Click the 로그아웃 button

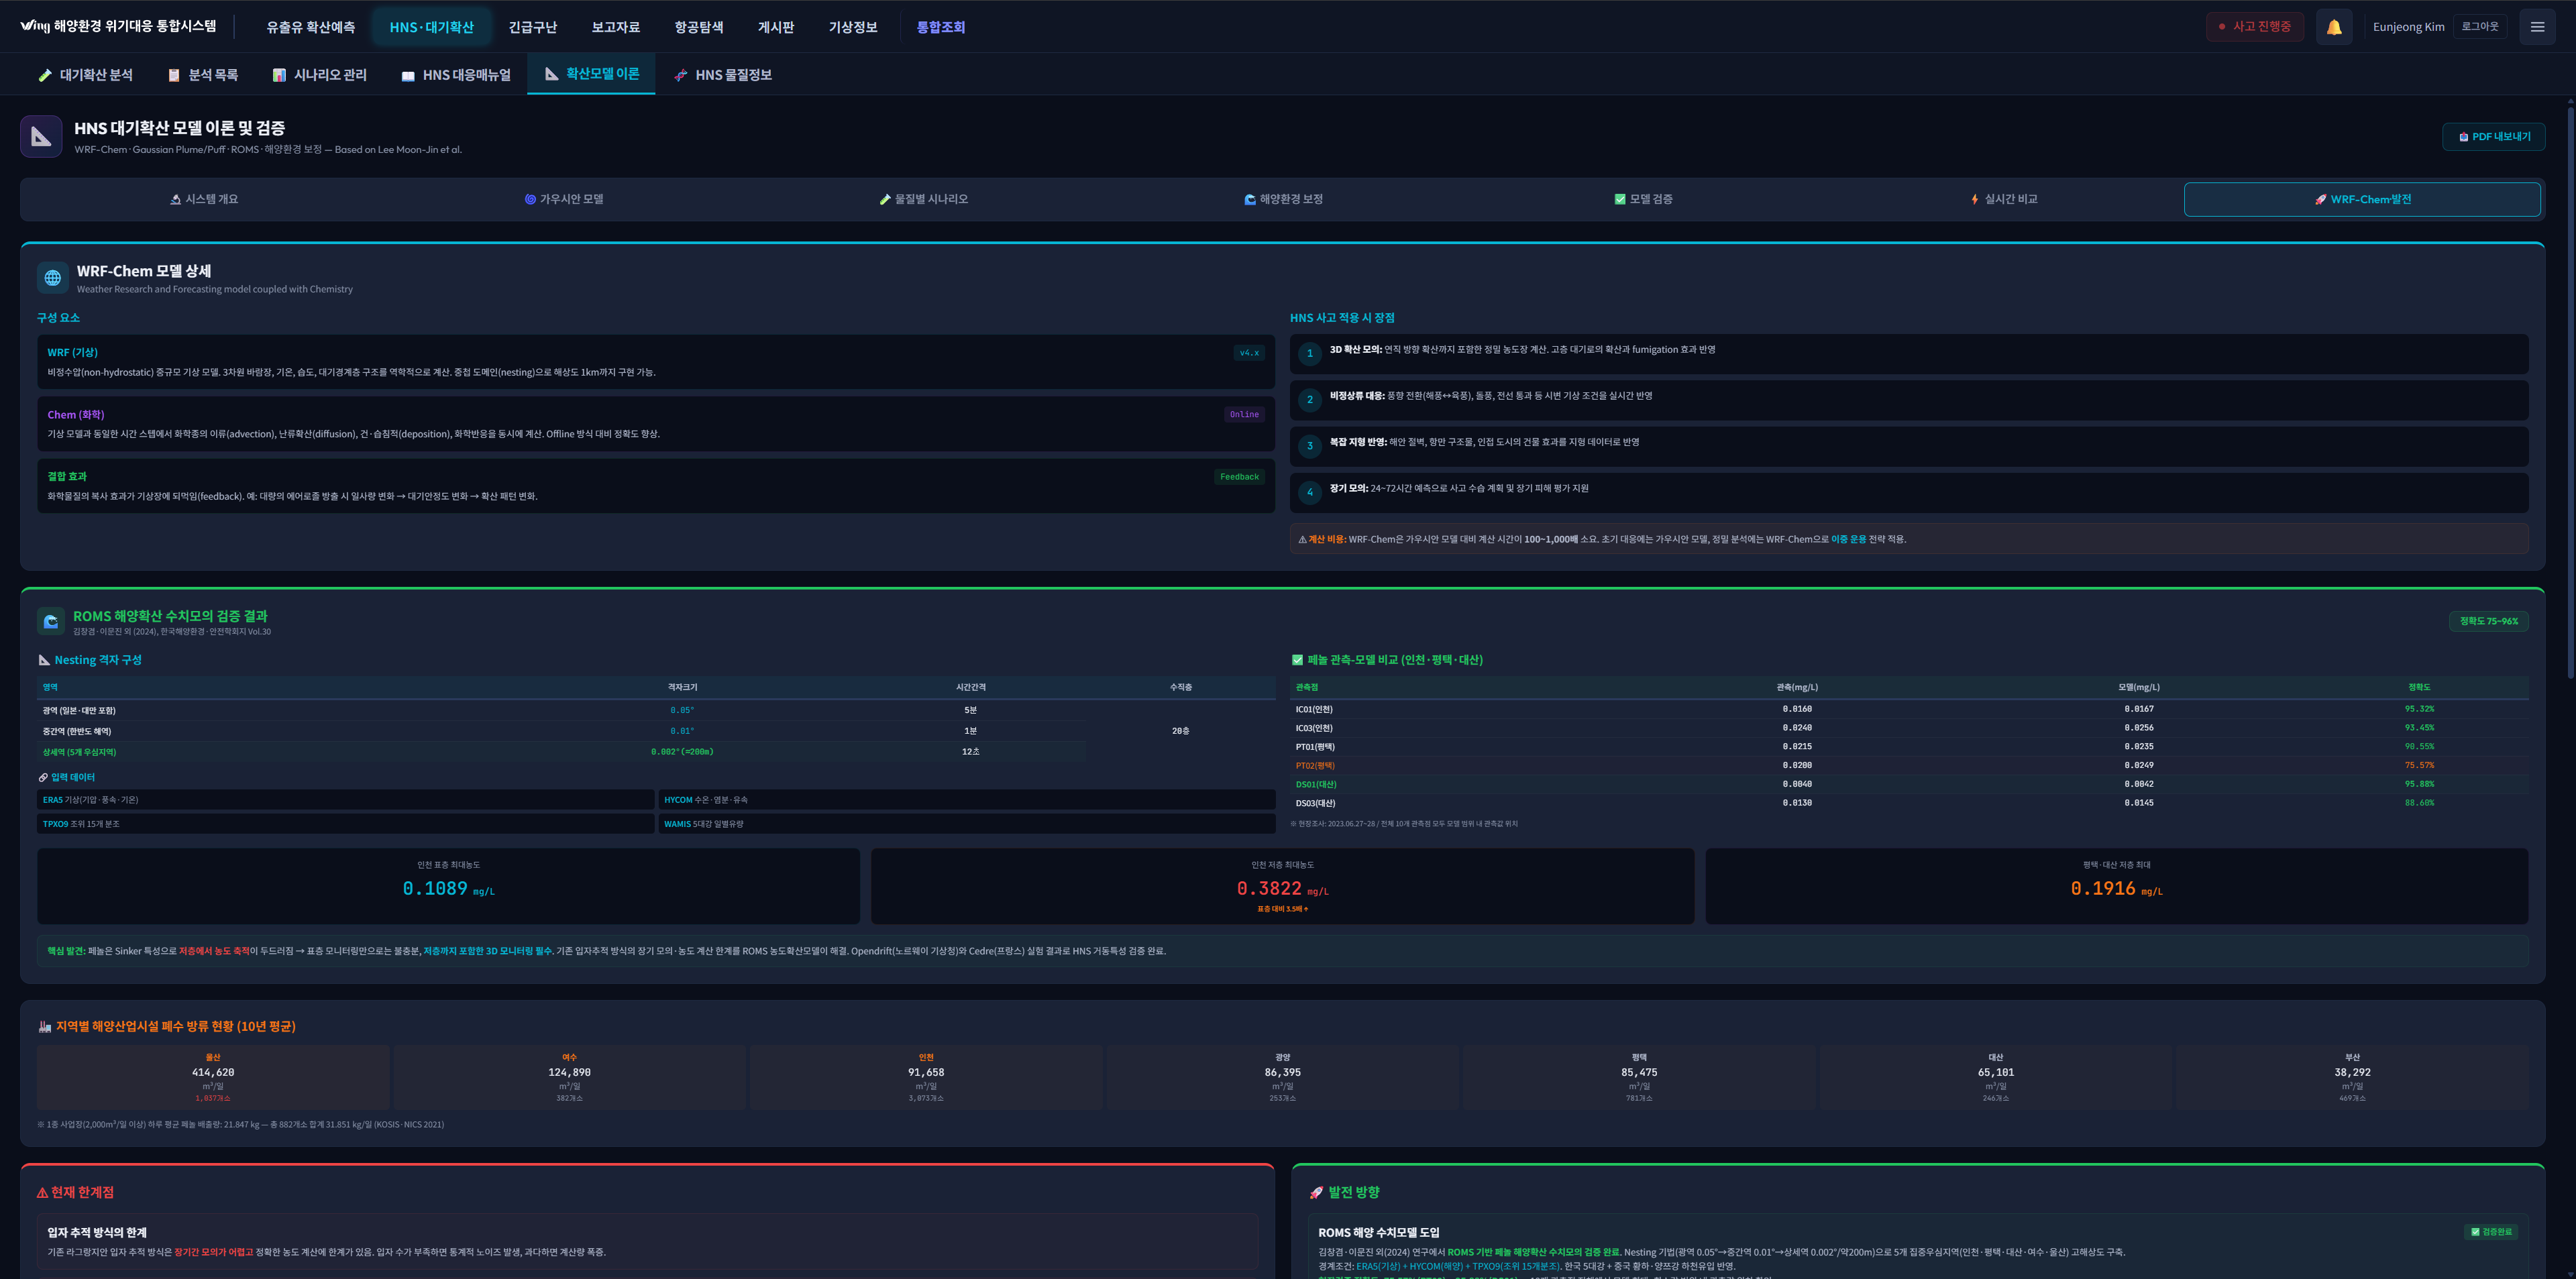[x=2479, y=27]
